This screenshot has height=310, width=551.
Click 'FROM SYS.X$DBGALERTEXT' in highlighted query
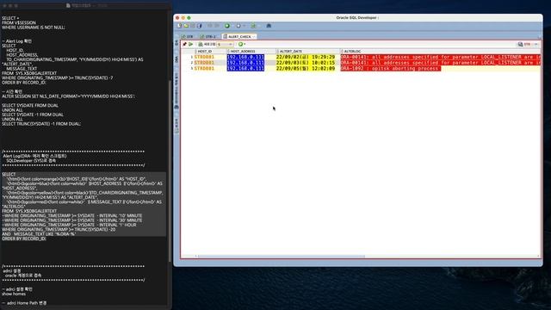click(29, 211)
